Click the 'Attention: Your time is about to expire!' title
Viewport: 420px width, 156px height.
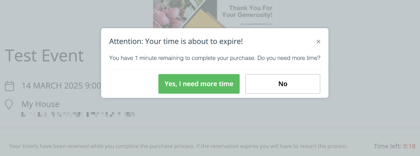pyautogui.click(x=176, y=42)
